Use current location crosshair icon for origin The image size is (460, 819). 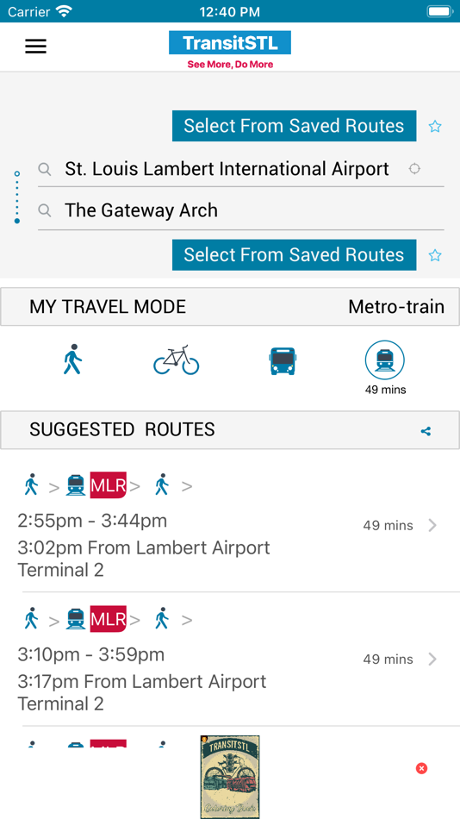tap(414, 169)
